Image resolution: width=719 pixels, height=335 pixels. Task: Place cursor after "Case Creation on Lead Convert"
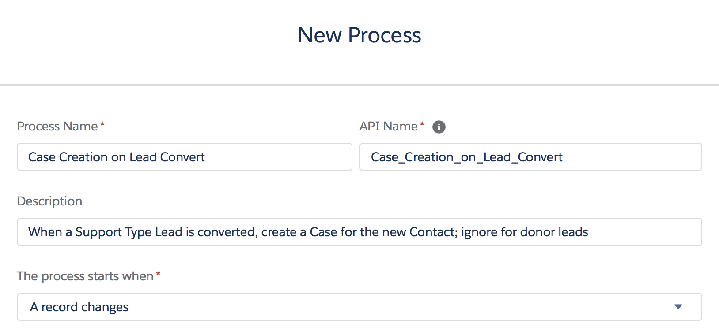(x=206, y=157)
